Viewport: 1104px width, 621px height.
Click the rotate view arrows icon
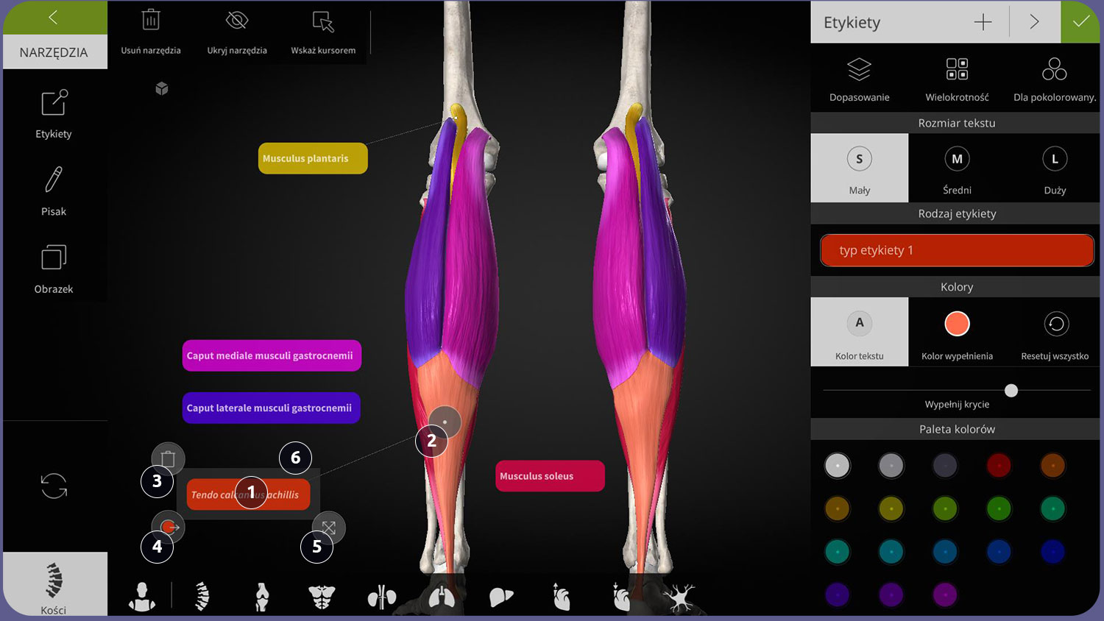tap(54, 486)
